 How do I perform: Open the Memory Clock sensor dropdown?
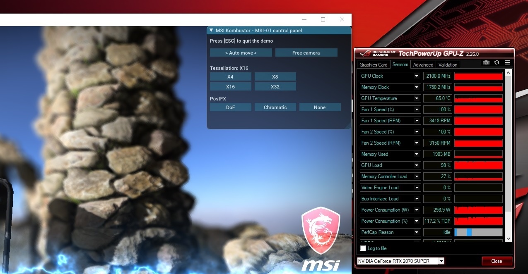pos(417,87)
